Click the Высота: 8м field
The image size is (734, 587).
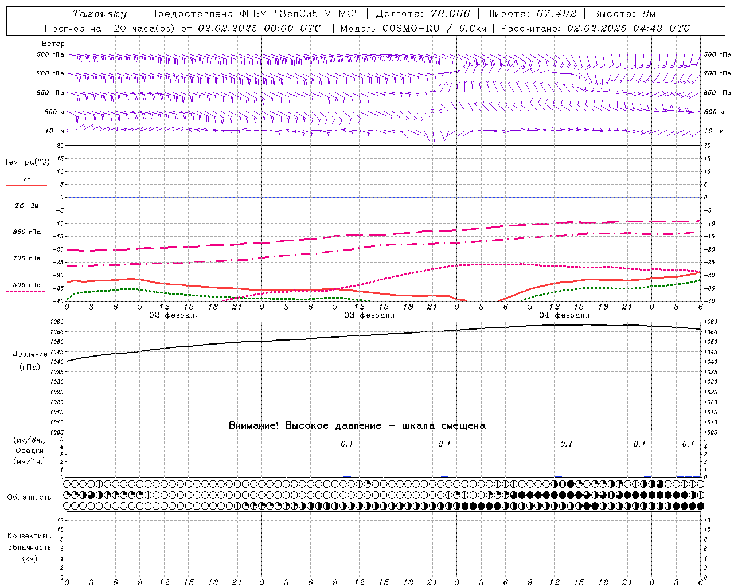pos(624,14)
